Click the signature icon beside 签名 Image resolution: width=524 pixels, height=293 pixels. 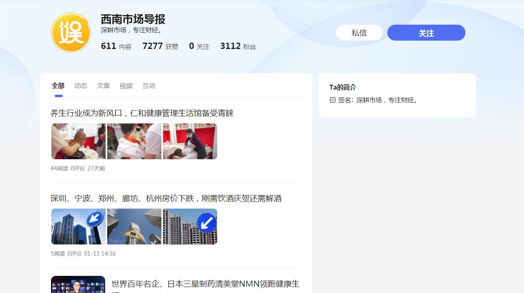333,100
